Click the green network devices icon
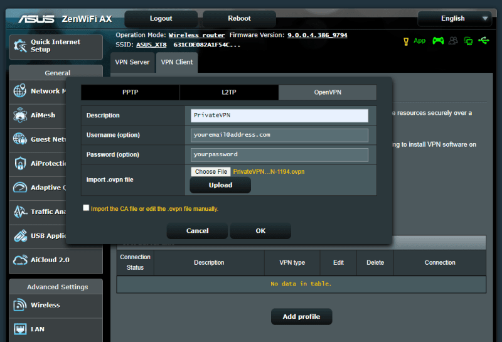Image resolution: width=502 pixels, height=342 pixels. (x=468, y=41)
